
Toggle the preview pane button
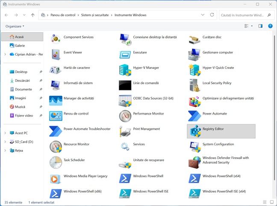260,26
